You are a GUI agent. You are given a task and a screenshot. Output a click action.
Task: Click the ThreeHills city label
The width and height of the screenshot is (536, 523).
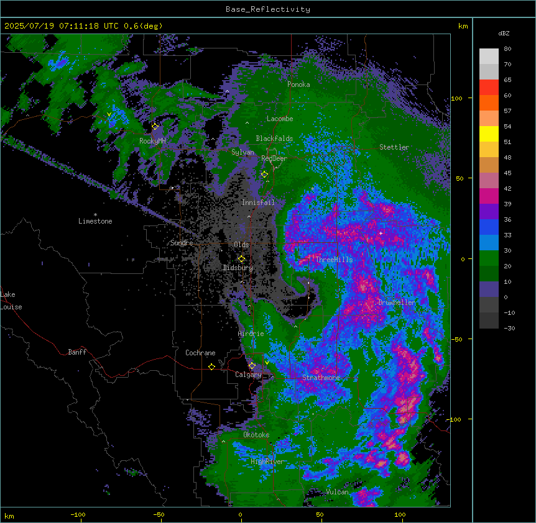(335, 260)
